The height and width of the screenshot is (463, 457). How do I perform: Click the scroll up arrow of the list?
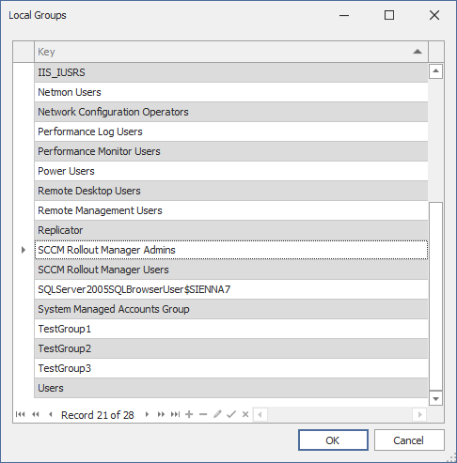tap(435, 71)
